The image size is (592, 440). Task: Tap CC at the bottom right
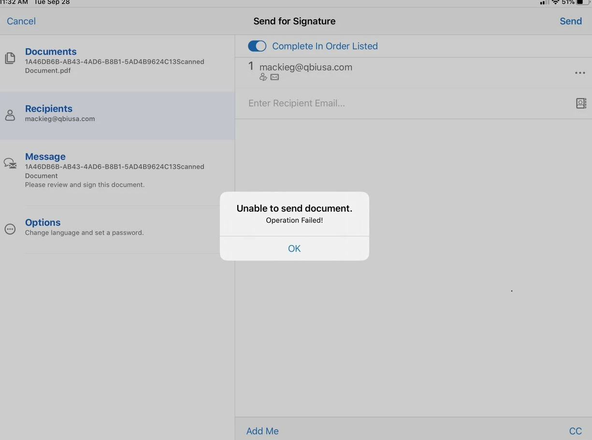click(575, 431)
